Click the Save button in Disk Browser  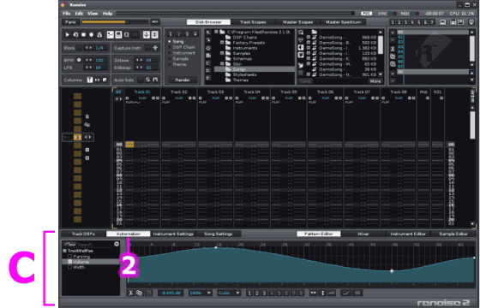(305, 81)
